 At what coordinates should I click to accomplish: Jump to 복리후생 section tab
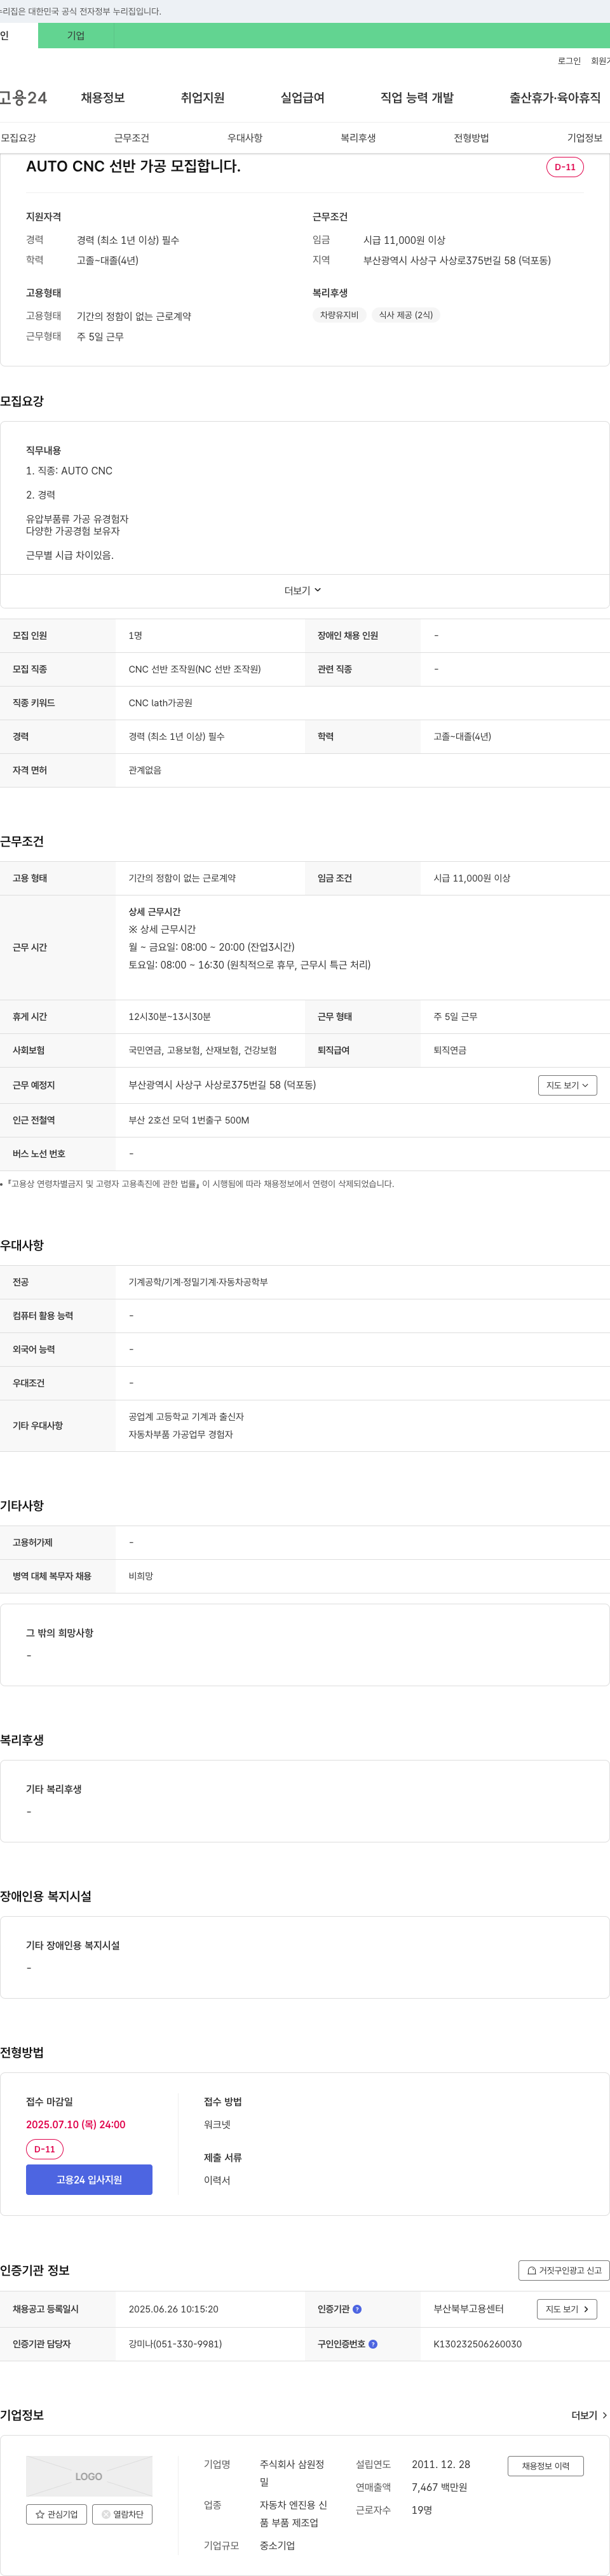[358, 138]
